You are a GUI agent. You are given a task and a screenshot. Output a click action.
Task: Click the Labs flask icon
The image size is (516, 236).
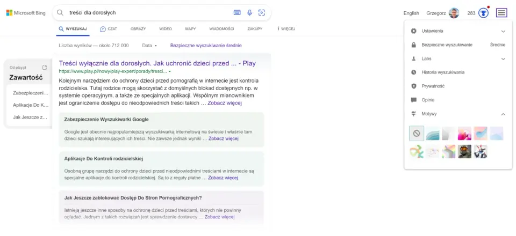coord(414,58)
